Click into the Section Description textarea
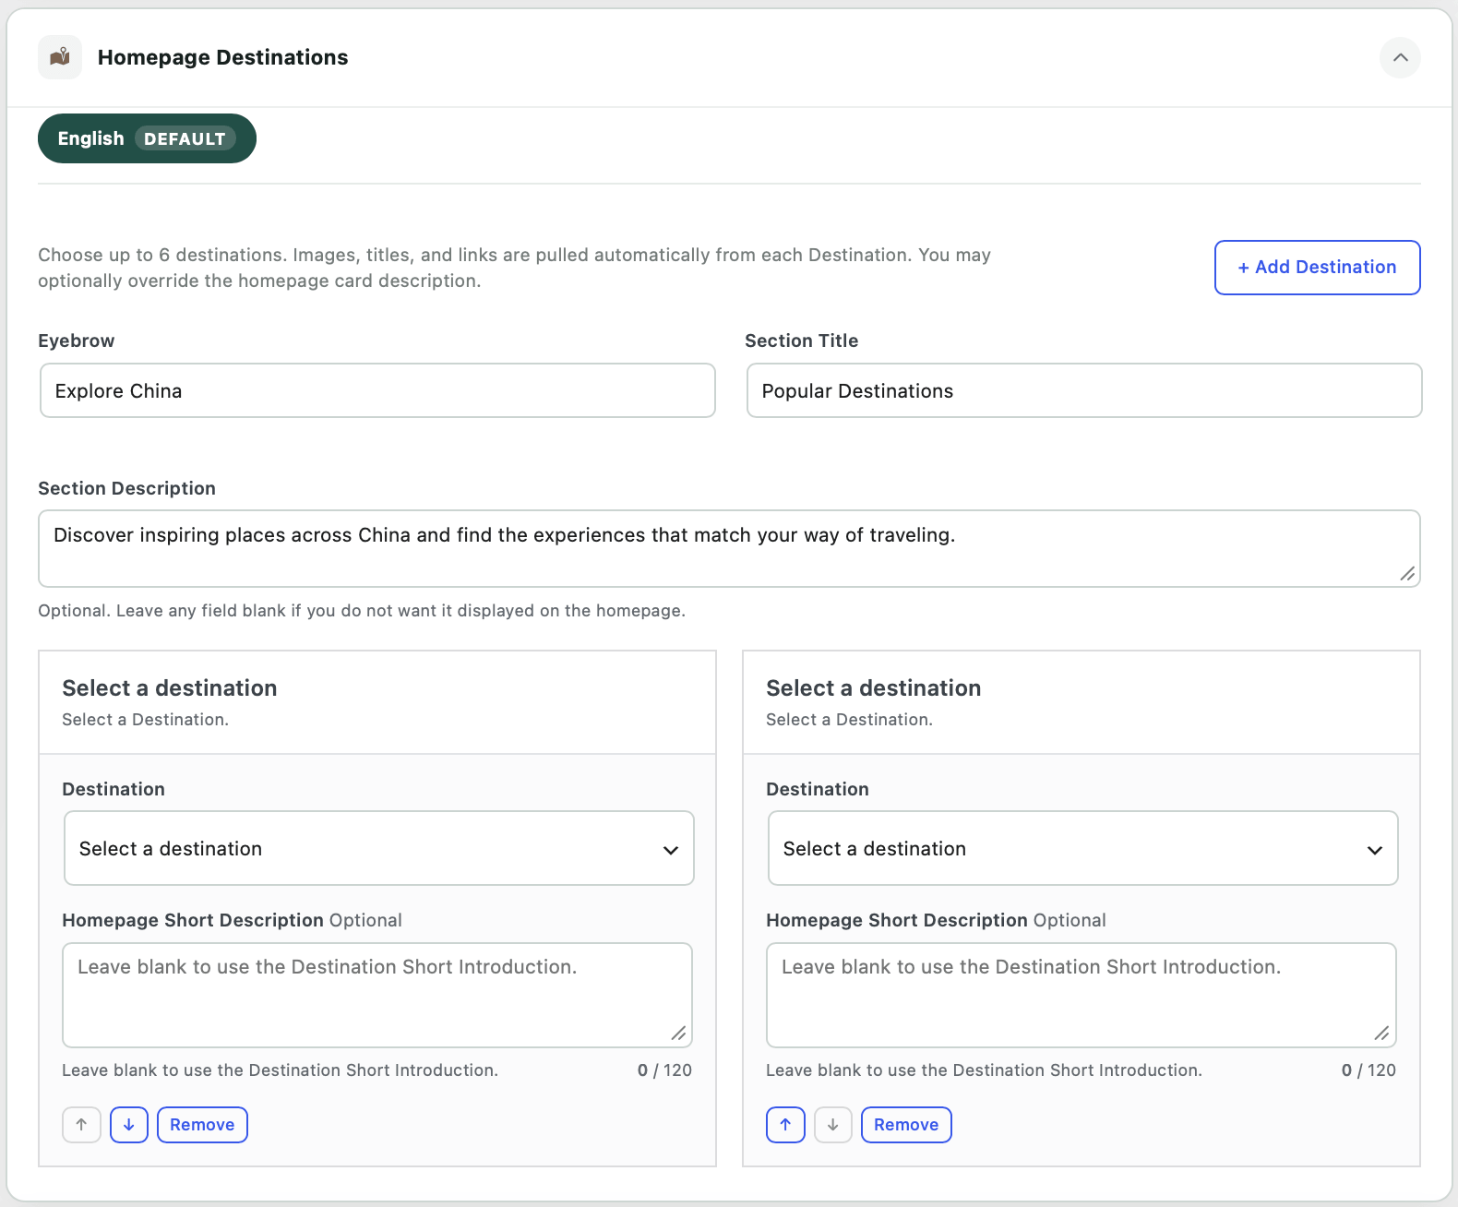This screenshot has width=1458, height=1207. tap(729, 548)
